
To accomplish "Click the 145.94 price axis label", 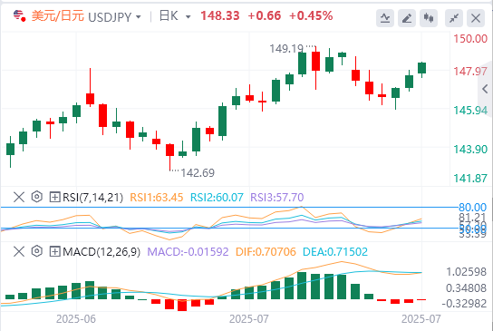I will coord(470,110).
